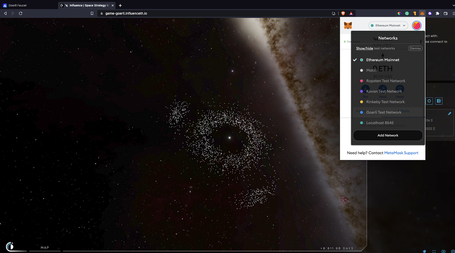455x253 pixels.
Task: Click the 8,811.96 DAYS time readout
Action: coord(337,248)
